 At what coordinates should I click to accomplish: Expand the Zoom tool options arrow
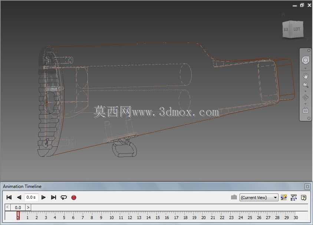(x=305, y=91)
